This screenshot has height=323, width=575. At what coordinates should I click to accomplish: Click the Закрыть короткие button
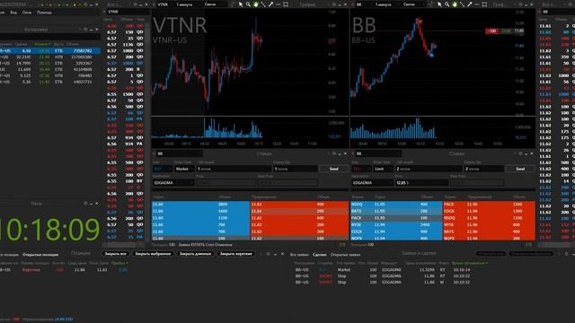click(235, 254)
